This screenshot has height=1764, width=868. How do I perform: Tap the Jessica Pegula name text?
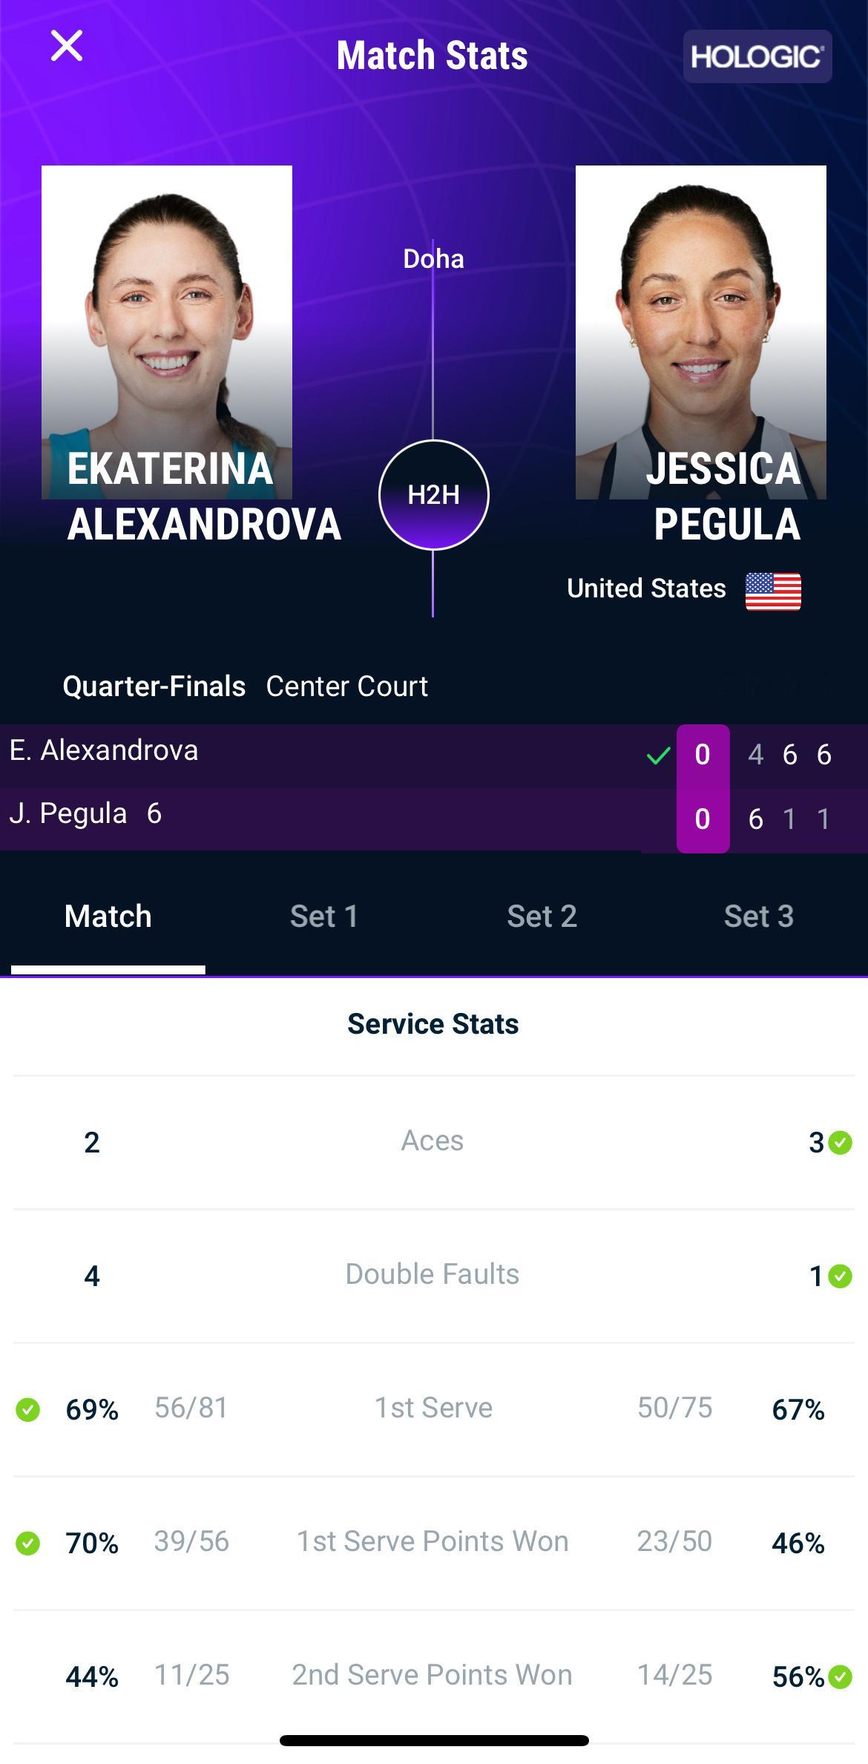pyautogui.click(x=724, y=496)
